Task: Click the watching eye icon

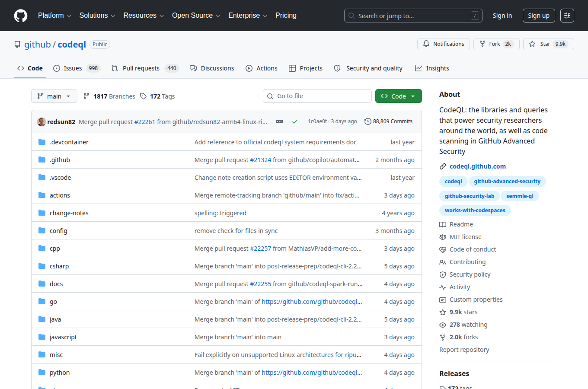Action: tap(443, 325)
